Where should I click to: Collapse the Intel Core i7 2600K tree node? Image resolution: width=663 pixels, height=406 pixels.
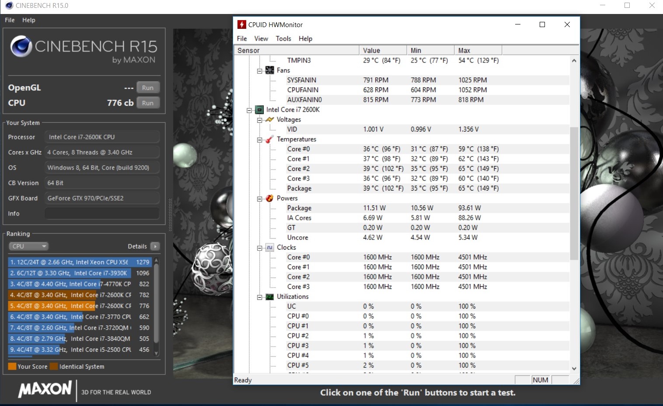tap(249, 110)
